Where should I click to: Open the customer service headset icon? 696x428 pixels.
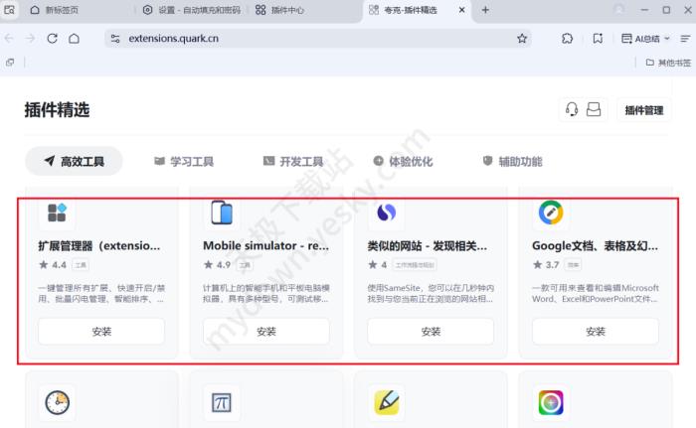[572, 110]
